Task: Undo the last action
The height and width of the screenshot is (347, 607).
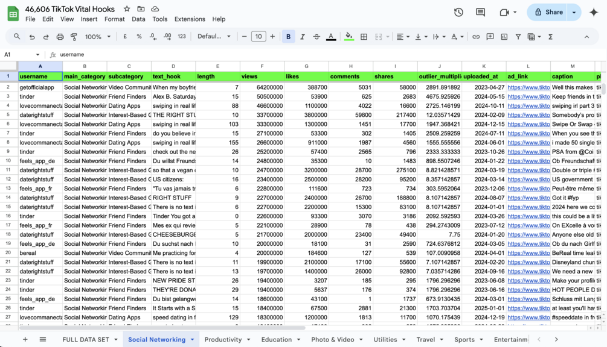Action: tap(32, 37)
